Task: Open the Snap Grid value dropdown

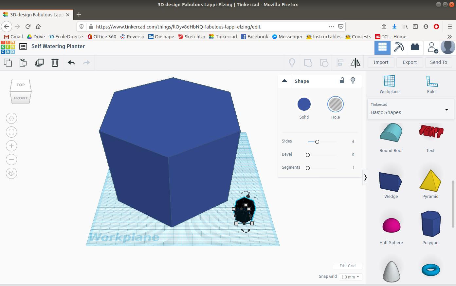Action: 350,277
